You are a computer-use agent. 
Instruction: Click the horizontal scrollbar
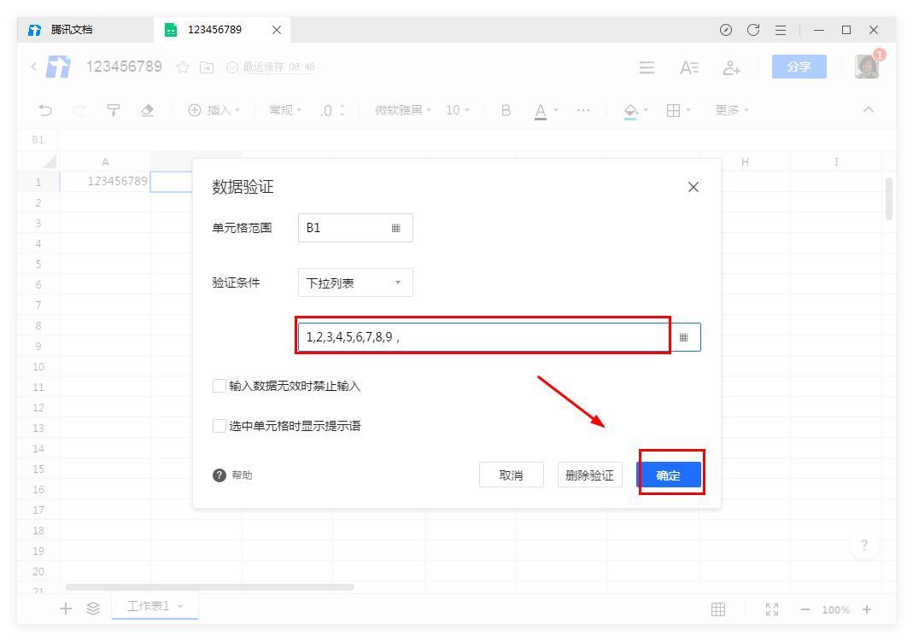[x=209, y=587]
